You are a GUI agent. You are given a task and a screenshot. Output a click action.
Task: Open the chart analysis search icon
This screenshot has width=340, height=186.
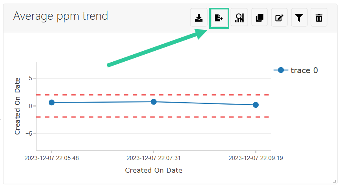pyautogui.click(x=239, y=18)
